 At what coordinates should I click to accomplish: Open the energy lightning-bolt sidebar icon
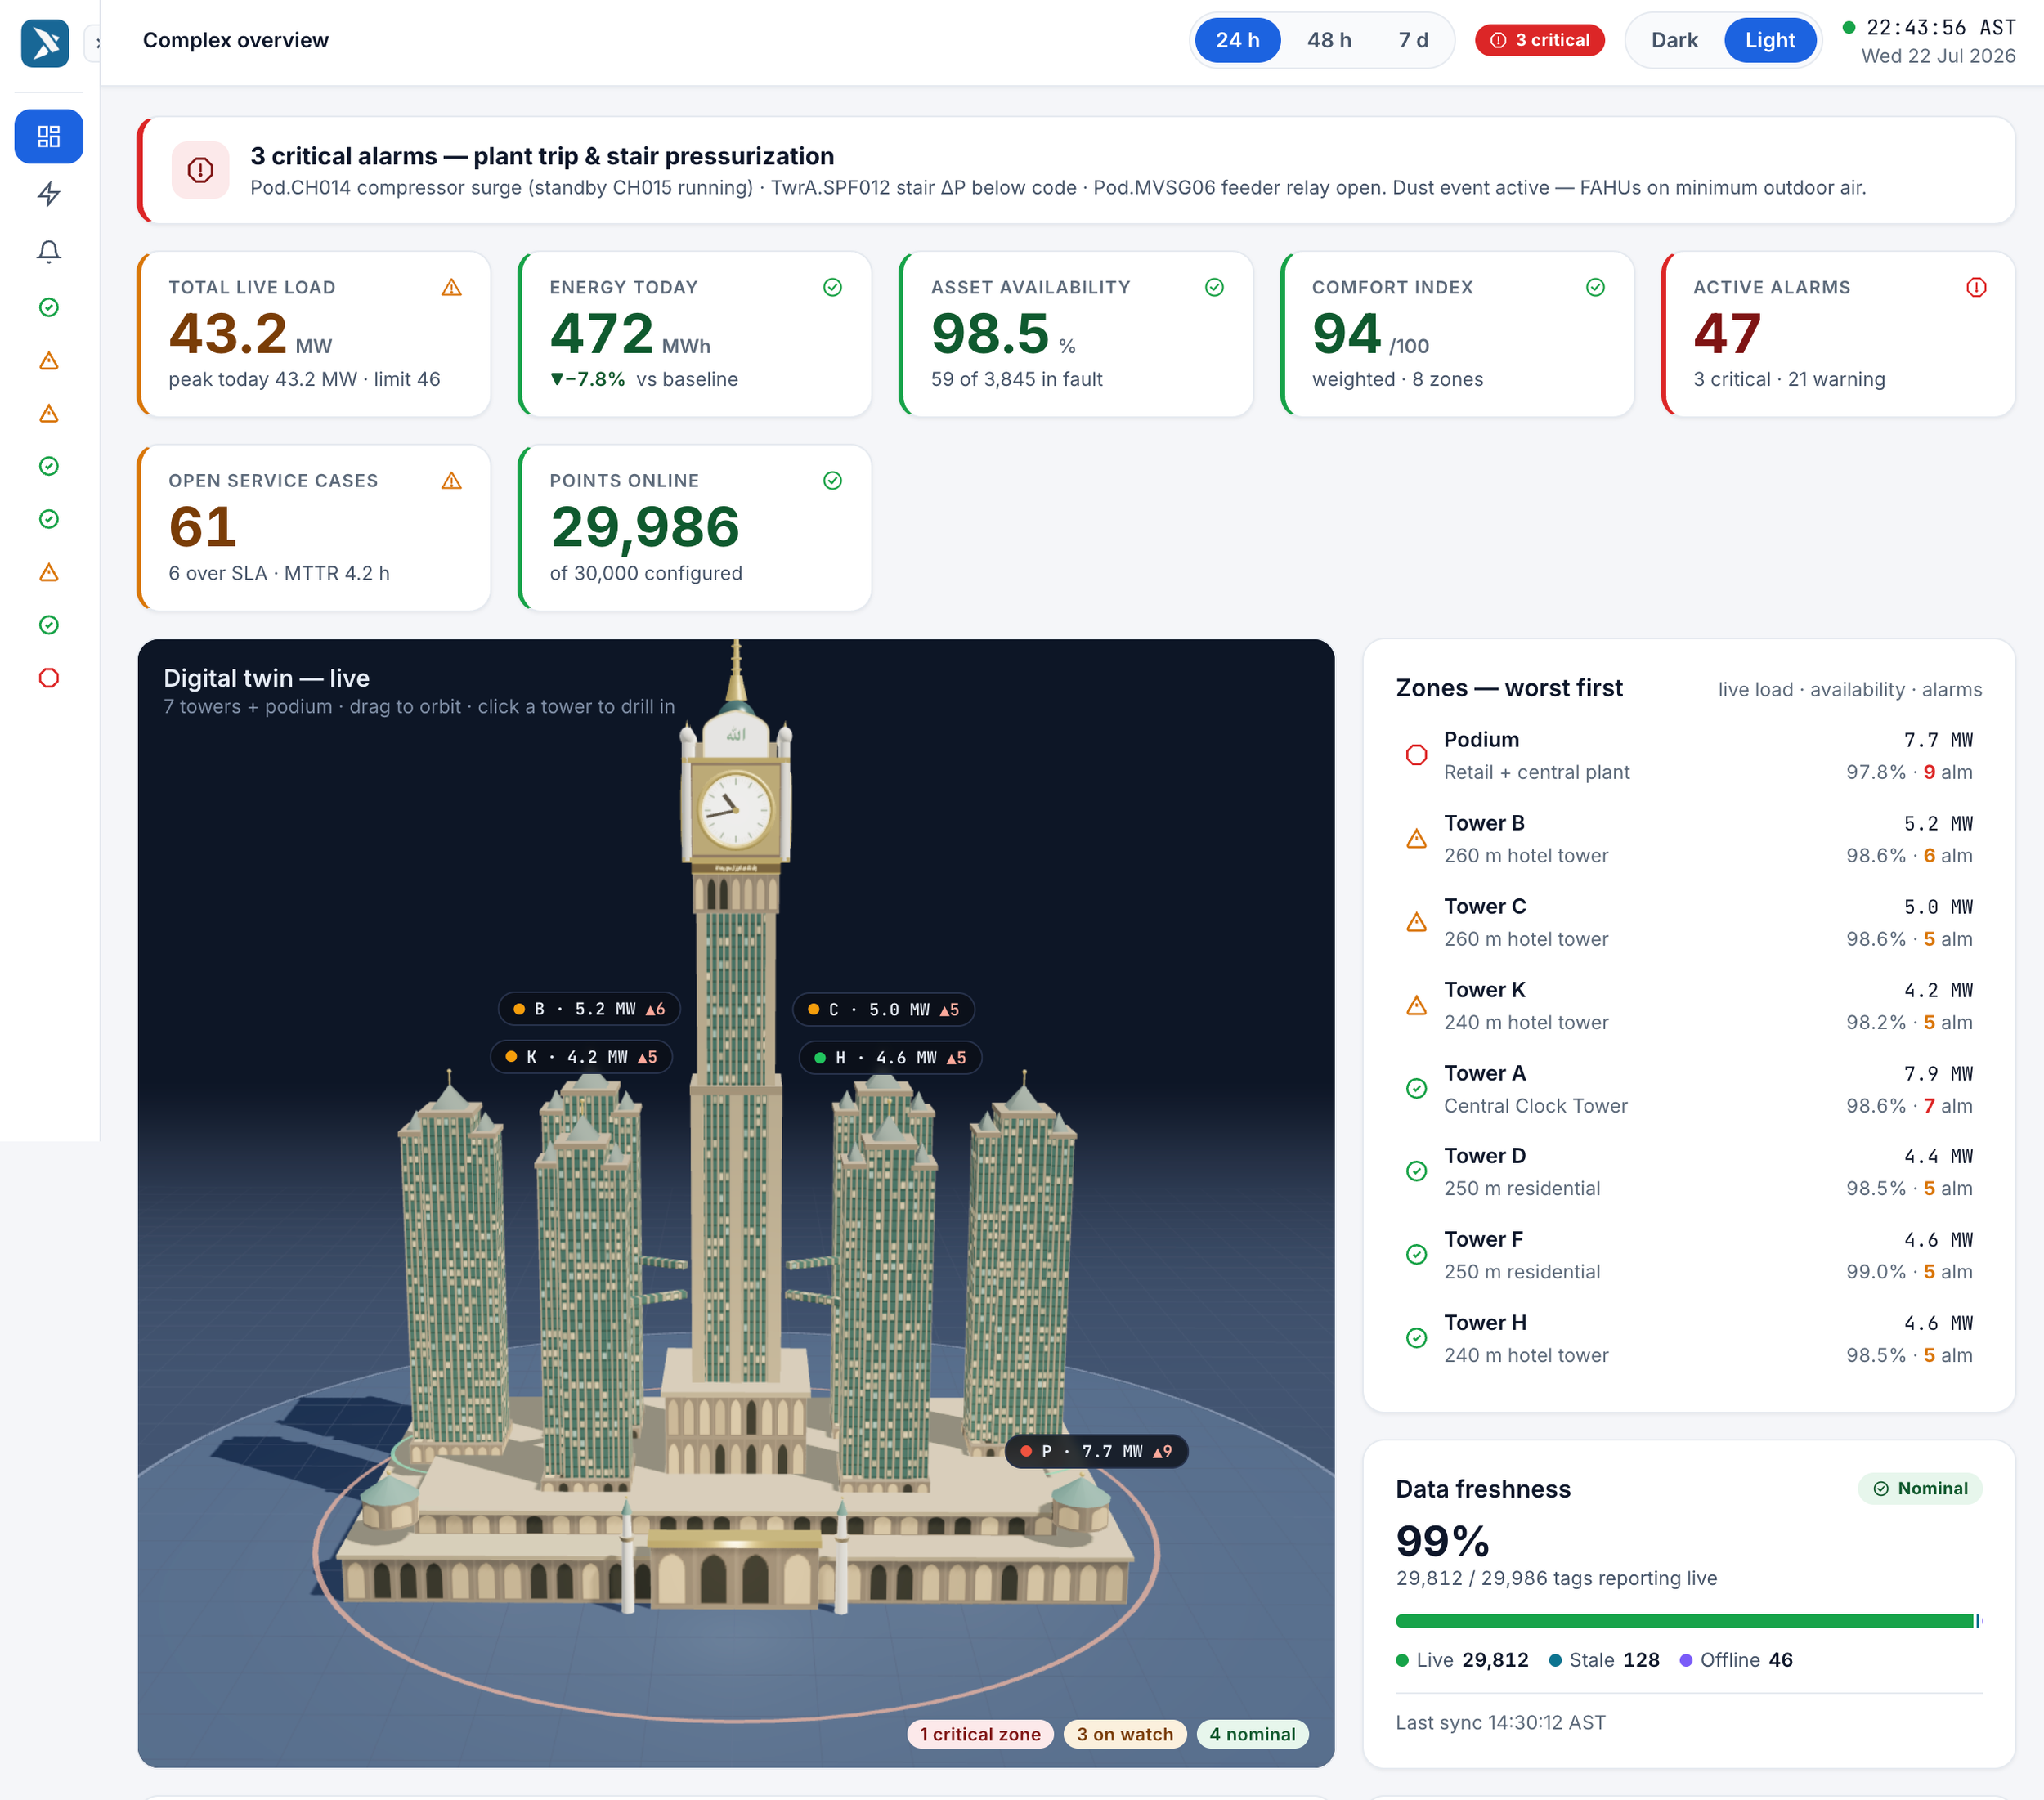pos(49,194)
